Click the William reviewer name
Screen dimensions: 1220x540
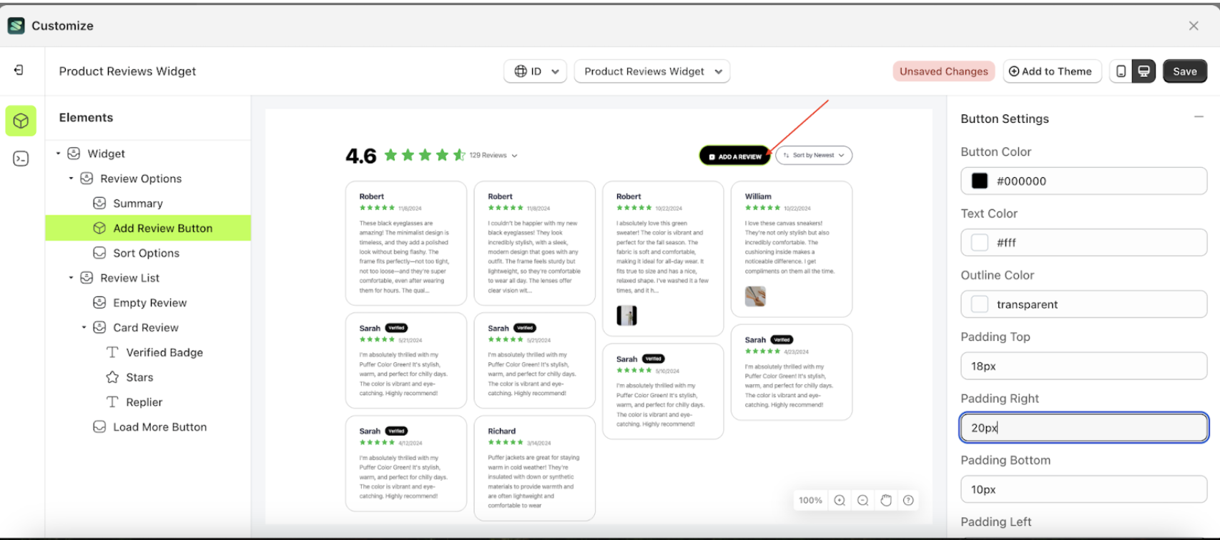[758, 196]
